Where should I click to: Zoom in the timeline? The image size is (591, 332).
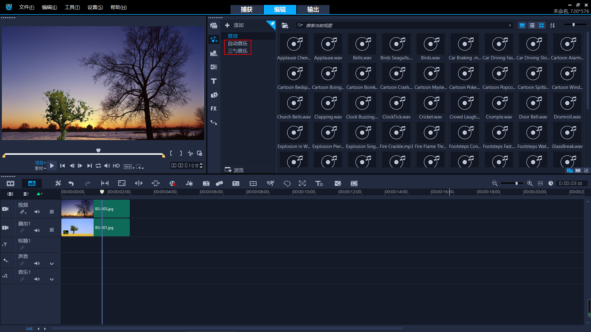click(530, 183)
